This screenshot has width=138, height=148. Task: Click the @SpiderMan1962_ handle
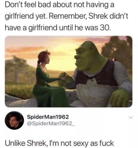coord(51,123)
